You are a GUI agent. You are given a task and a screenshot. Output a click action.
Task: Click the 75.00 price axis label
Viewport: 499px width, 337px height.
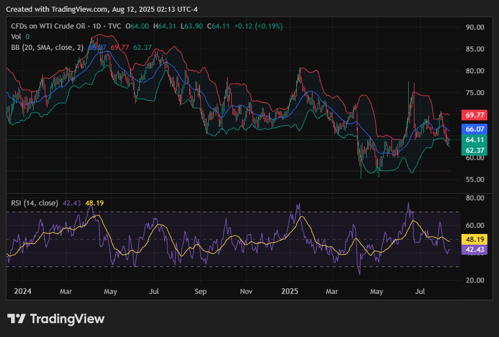475,92
